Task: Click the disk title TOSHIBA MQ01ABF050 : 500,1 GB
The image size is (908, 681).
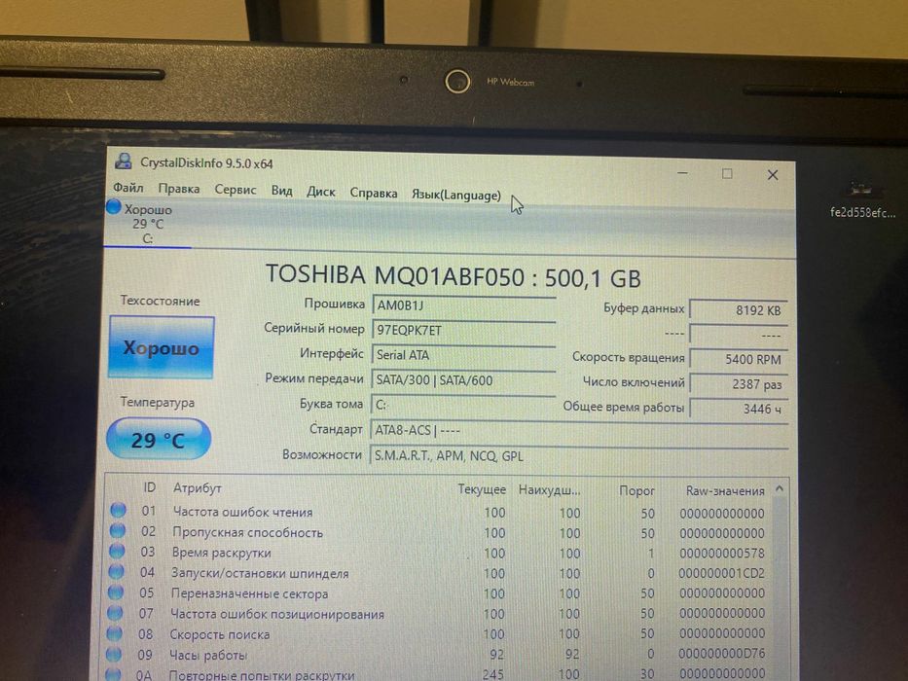Action: tap(453, 276)
